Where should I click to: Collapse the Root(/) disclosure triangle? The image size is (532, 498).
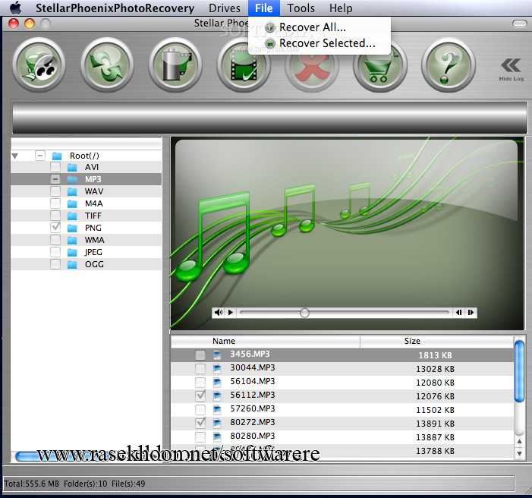[15, 156]
